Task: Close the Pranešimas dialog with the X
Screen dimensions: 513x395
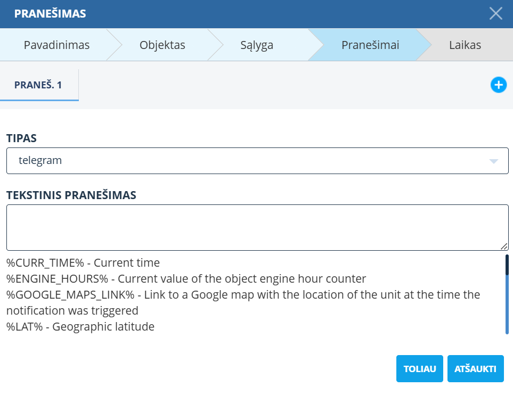Action: 495,14
